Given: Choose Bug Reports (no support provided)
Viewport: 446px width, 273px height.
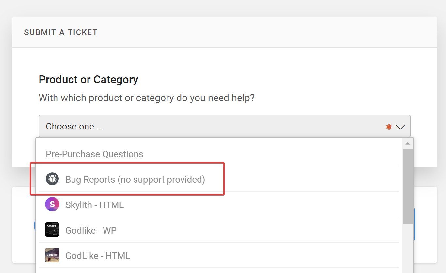Looking at the screenshot, I should [x=219, y=179].
